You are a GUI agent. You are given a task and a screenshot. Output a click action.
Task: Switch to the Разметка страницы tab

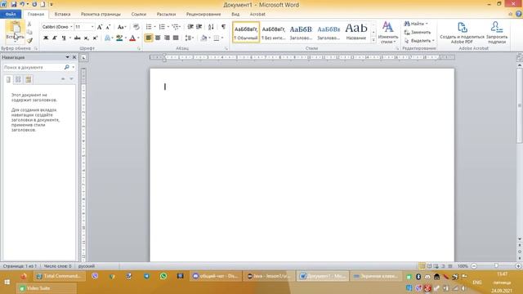pyautogui.click(x=101, y=15)
